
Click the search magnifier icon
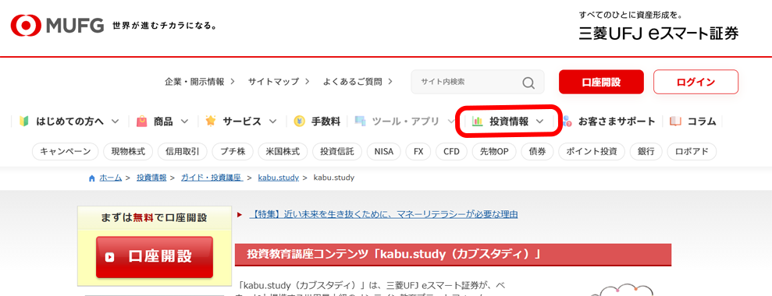[528, 83]
